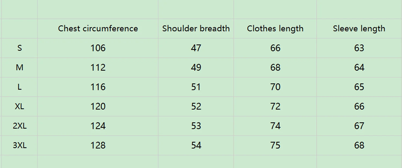The height and width of the screenshot is (168, 402).
Task: Select the size S row label
Action: pos(20,48)
